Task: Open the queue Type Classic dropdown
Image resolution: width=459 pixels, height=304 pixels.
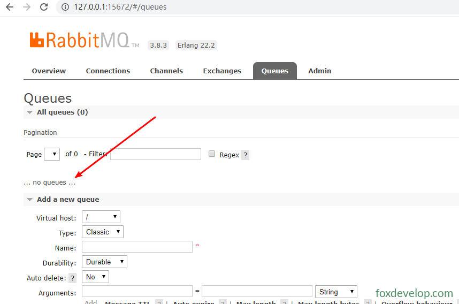Action: (103, 232)
